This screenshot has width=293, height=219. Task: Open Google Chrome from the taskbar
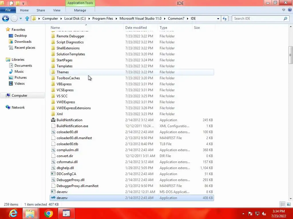tap(49, 213)
